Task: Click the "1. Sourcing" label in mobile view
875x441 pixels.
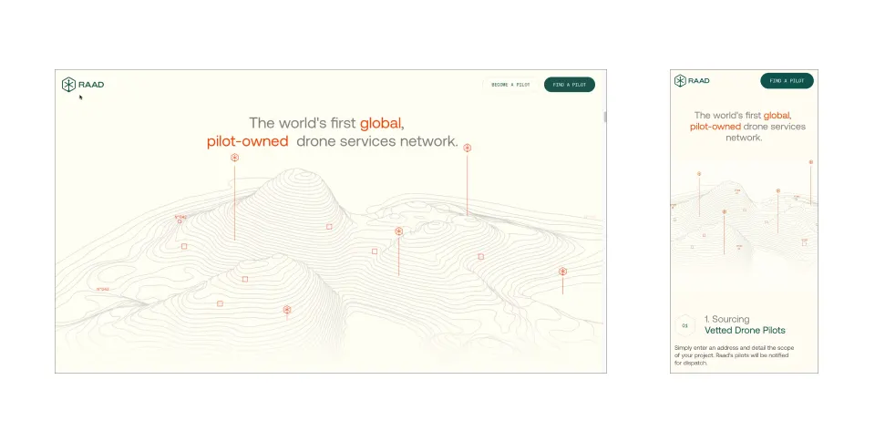Action: coord(726,319)
